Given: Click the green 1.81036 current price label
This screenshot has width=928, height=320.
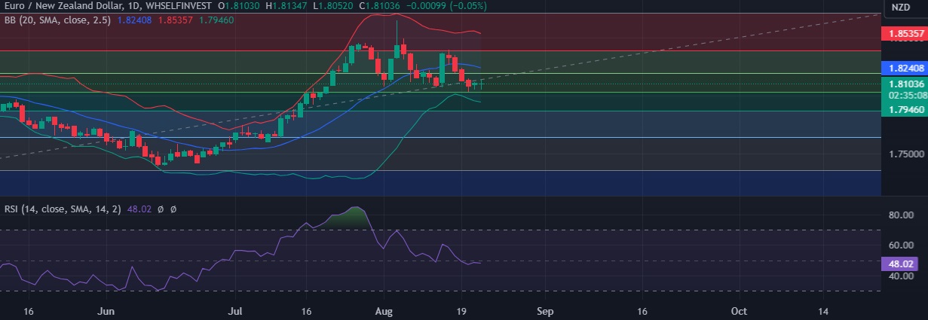Looking at the screenshot, I should point(903,85).
